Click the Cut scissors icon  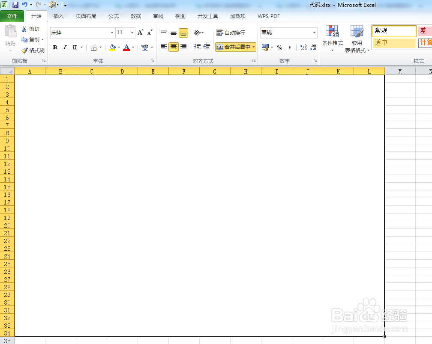24,29
